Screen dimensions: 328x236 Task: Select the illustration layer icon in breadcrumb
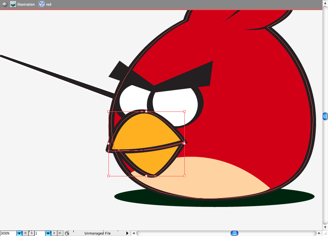click(13, 4)
